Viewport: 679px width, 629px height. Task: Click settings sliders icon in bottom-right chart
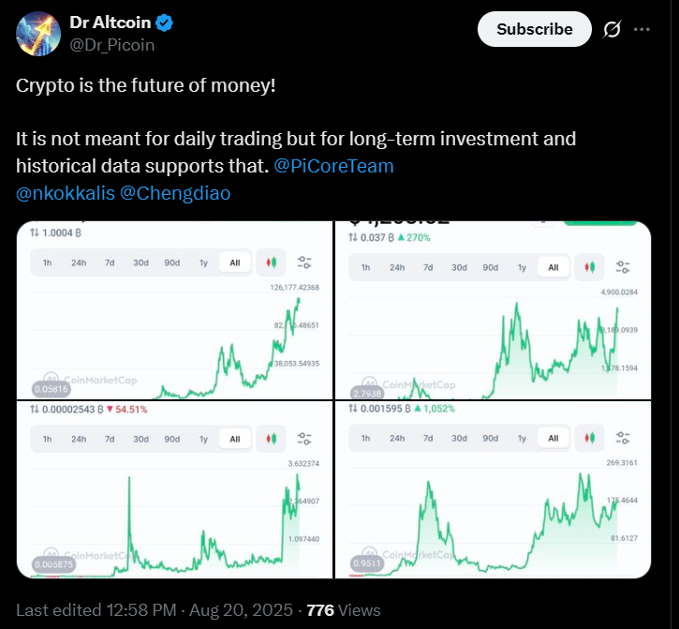pos(623,438)
